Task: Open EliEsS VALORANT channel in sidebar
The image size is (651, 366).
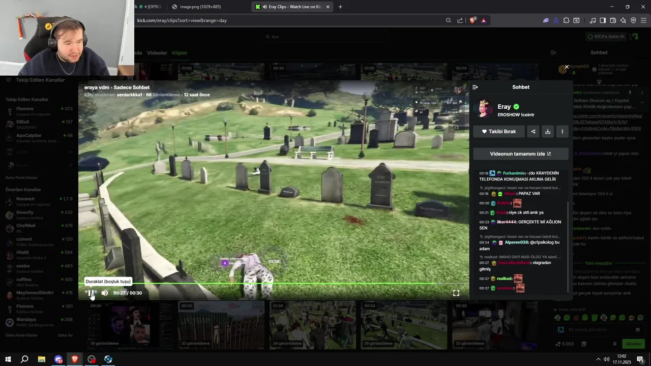Action: pyautogui.click(x=40, y=125)
